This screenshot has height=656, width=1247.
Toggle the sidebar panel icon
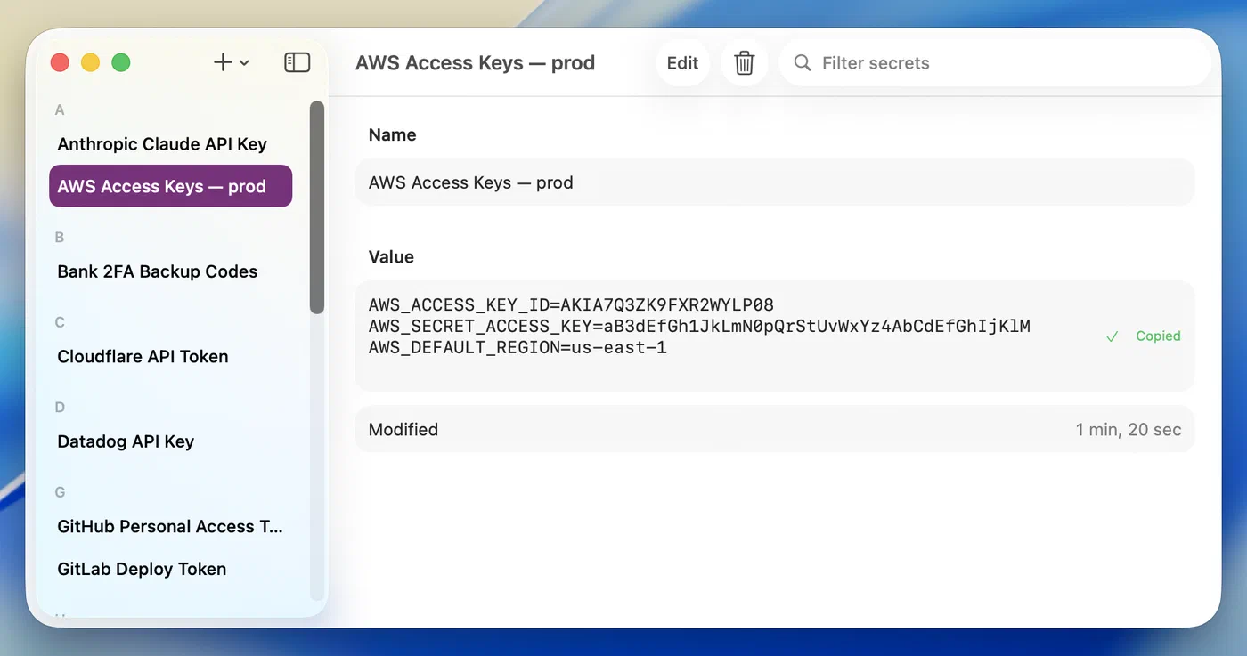(297, 62)
